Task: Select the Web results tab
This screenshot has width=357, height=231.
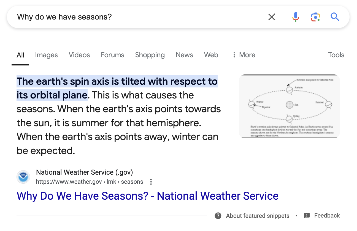Action: 211,55
